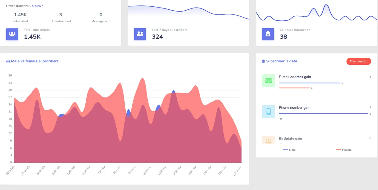
Task: Click the 24 hours interaction sparkline peak
Action: [326, 5]
